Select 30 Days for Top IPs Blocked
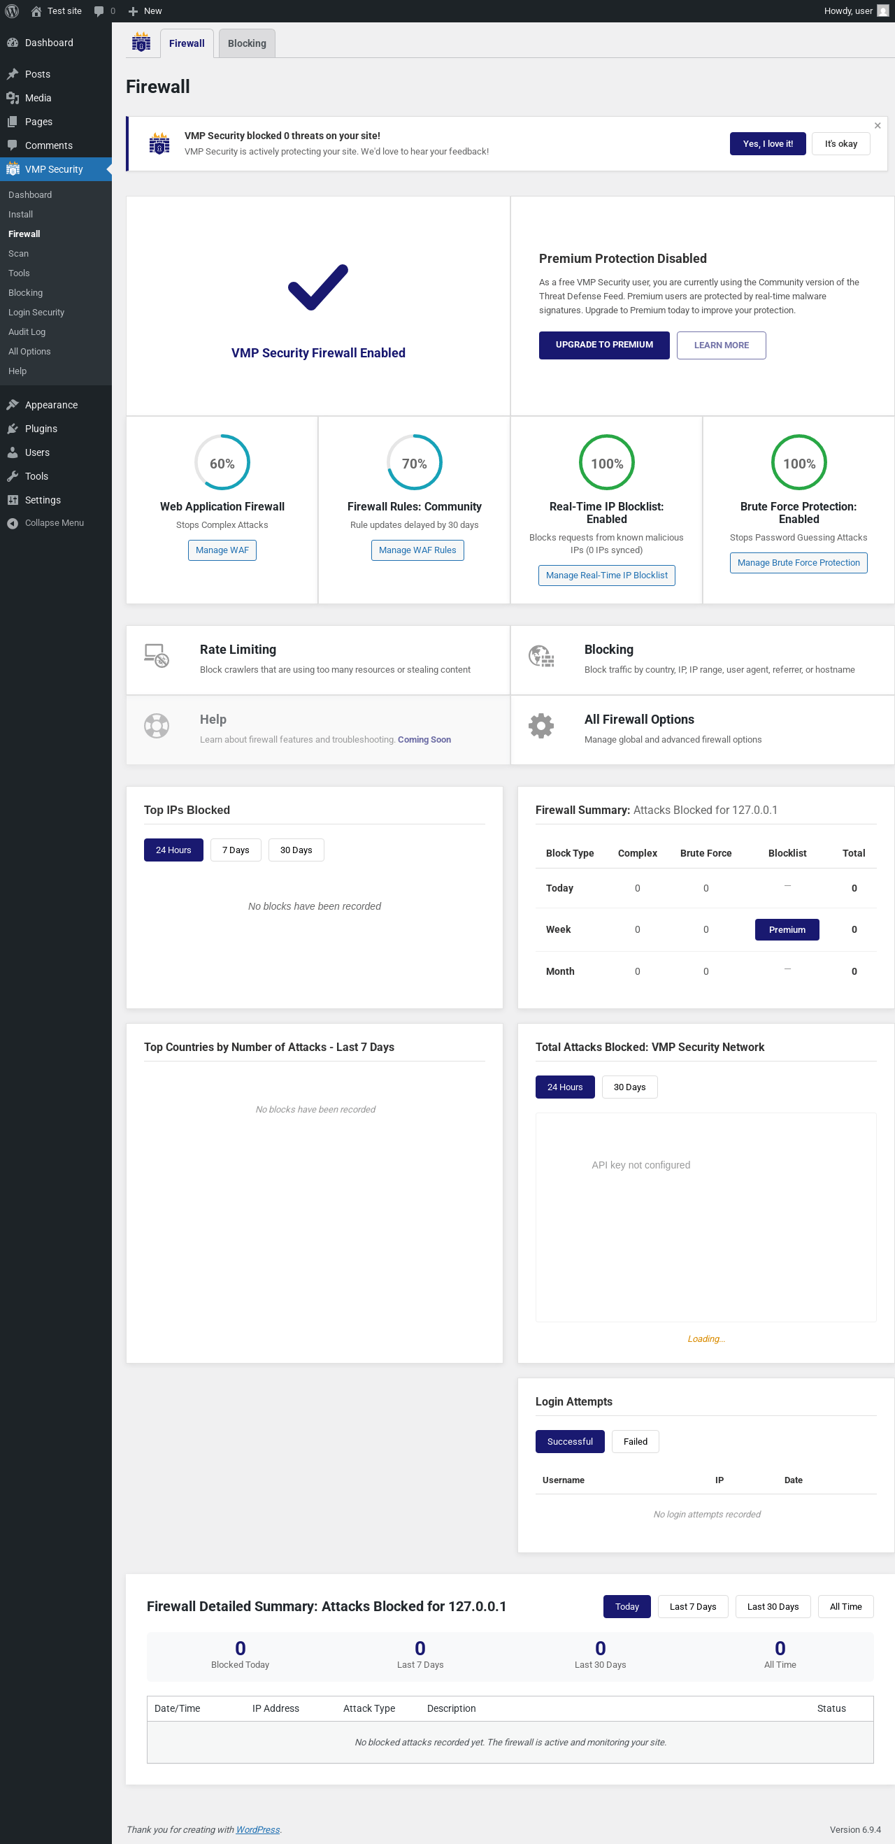Image resolution: width=895 pixels, height=1844 pixels. click(x=296, y=850)
